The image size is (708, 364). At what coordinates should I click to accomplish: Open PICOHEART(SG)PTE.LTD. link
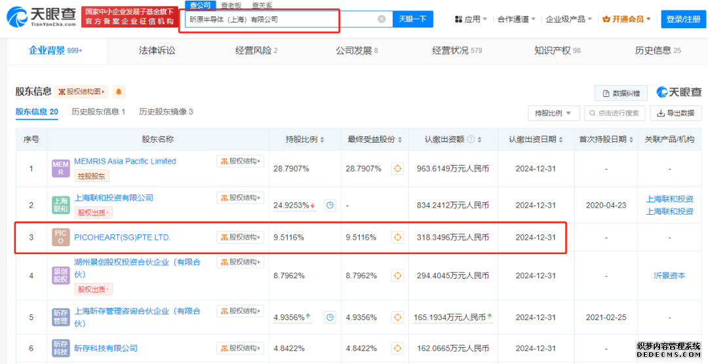[x=123, y=237]
